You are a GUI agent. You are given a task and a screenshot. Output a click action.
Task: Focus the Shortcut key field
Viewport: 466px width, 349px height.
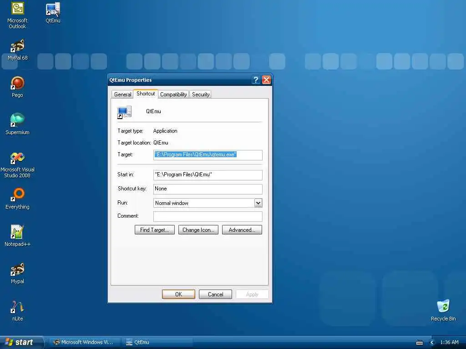pyautogui.click(x=208, y=189)
